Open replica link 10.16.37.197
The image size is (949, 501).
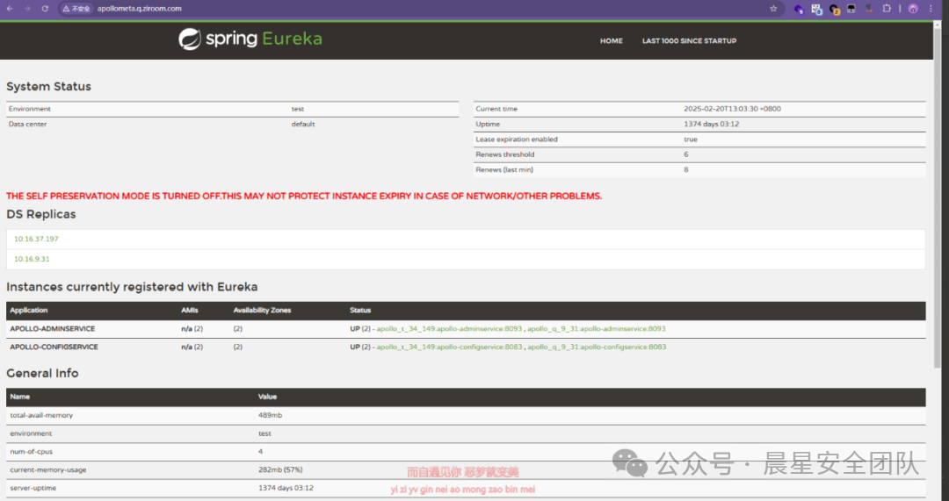pos(36,239)
